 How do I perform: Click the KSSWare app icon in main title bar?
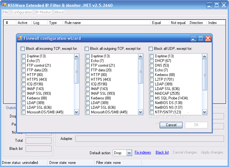tap(4, 5)
